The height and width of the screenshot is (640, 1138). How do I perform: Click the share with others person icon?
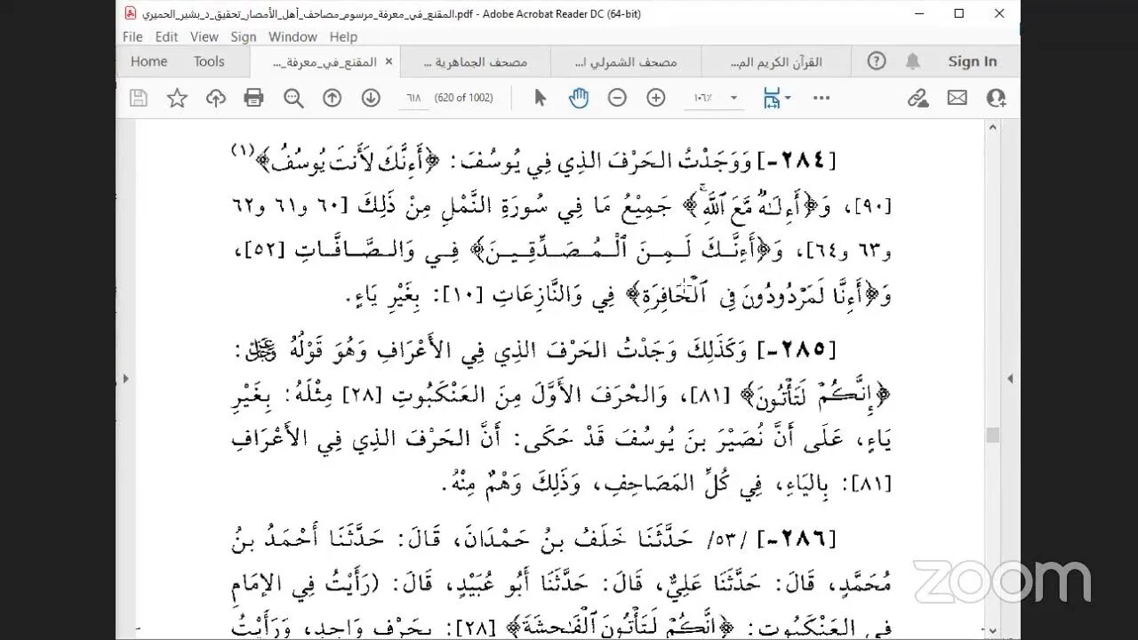(996, 98)
